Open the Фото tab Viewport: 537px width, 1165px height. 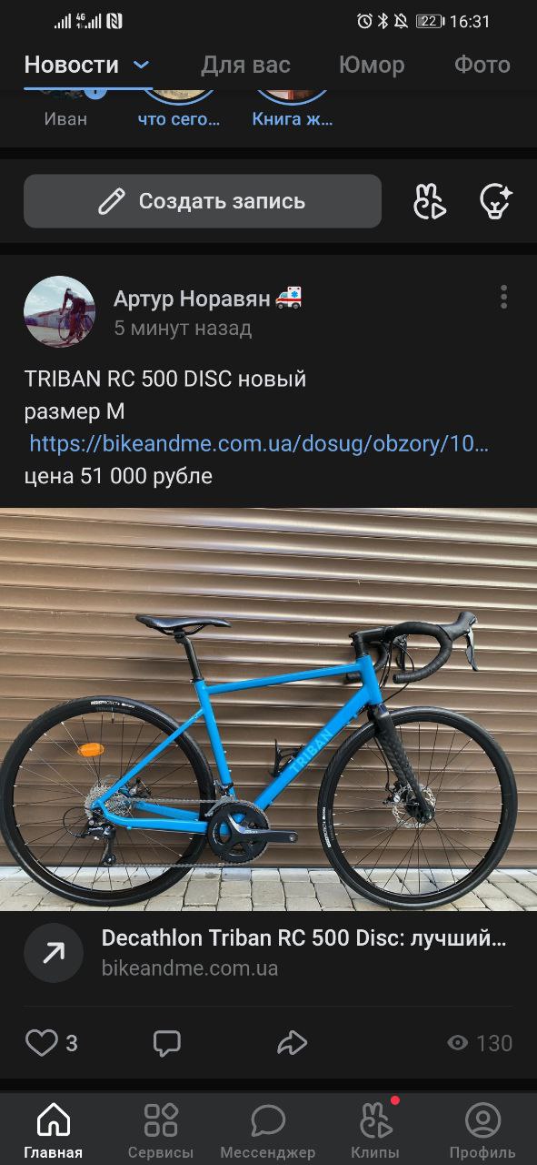pos(482,65)
